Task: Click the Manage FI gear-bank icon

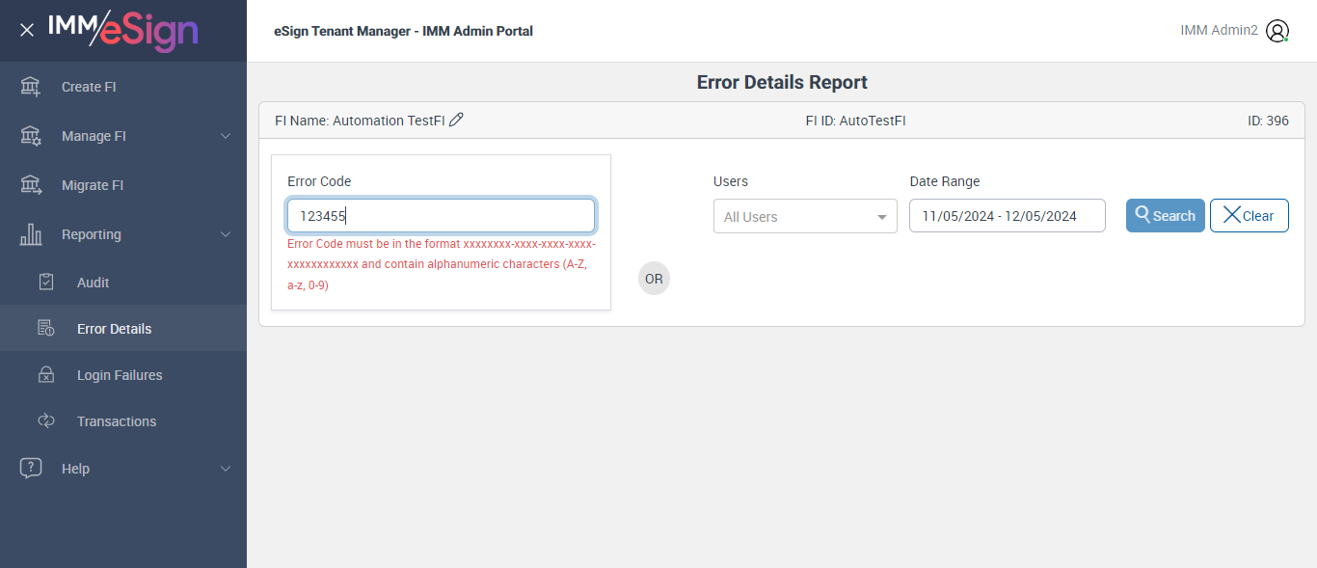Action: pos(31,136)
